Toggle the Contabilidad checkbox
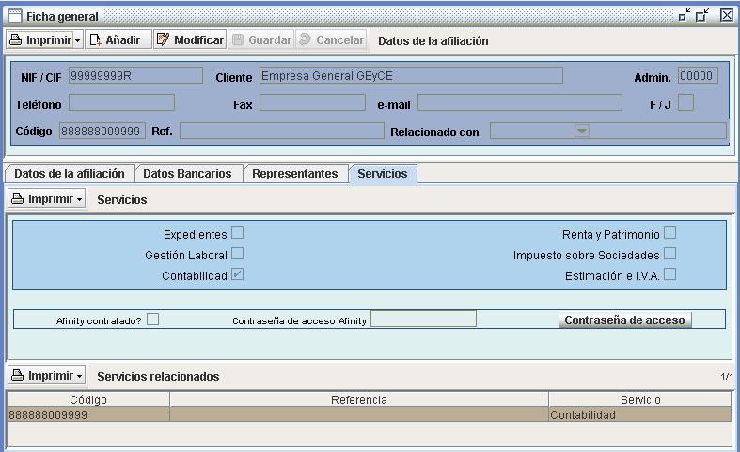This screenshot has width=740, height=452. pos(237,274)
